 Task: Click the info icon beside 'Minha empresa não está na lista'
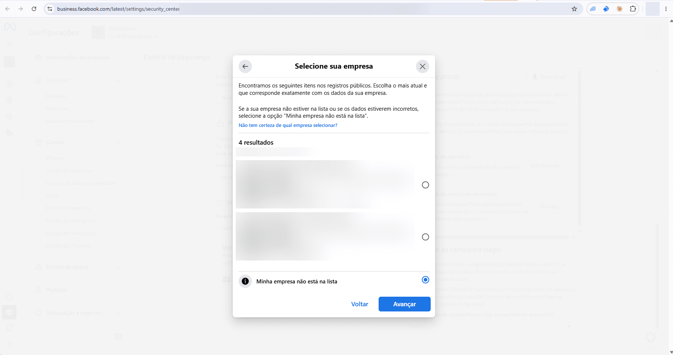tap(245, 281)
